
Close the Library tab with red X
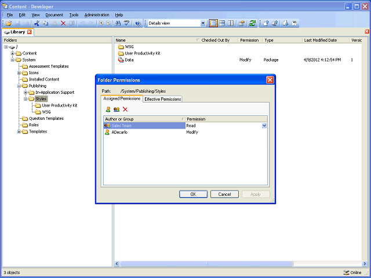tap(30, 32)
